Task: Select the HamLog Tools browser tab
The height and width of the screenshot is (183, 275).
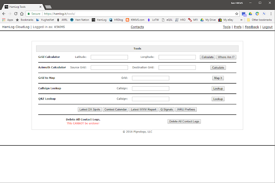Action: pos(23,7)
